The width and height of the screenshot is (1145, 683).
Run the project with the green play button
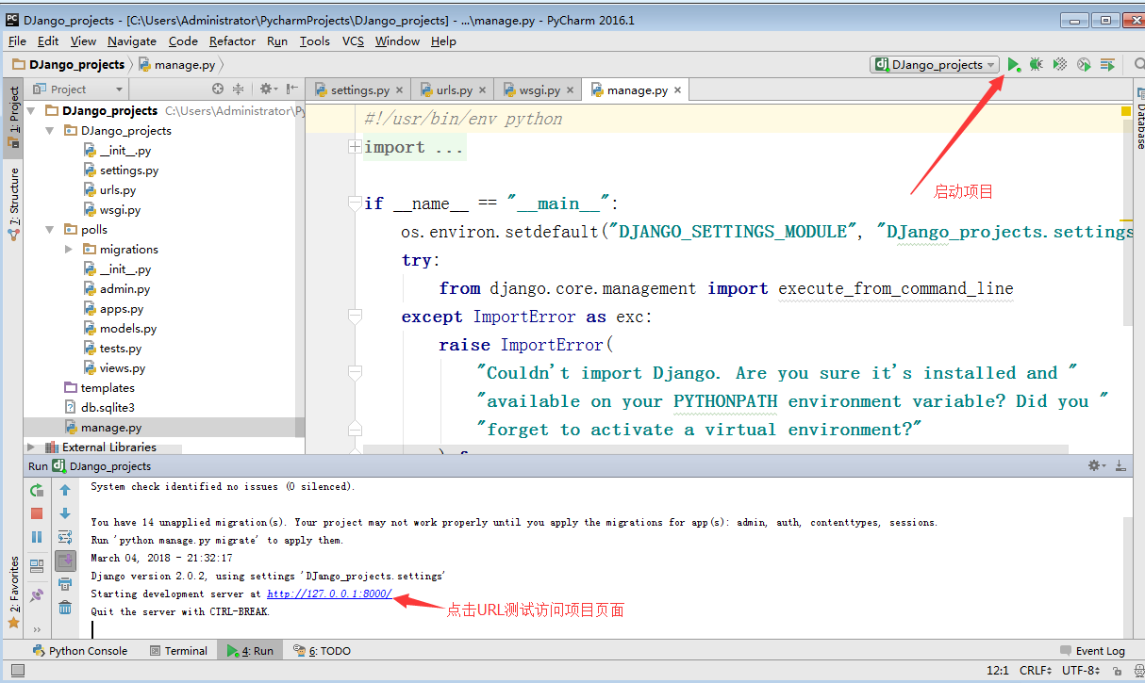1013,65
